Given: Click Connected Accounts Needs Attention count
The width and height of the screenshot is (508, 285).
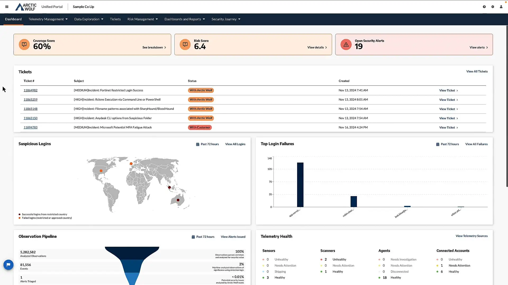Looking at the screenshot, I should click(x=442, y=266).
